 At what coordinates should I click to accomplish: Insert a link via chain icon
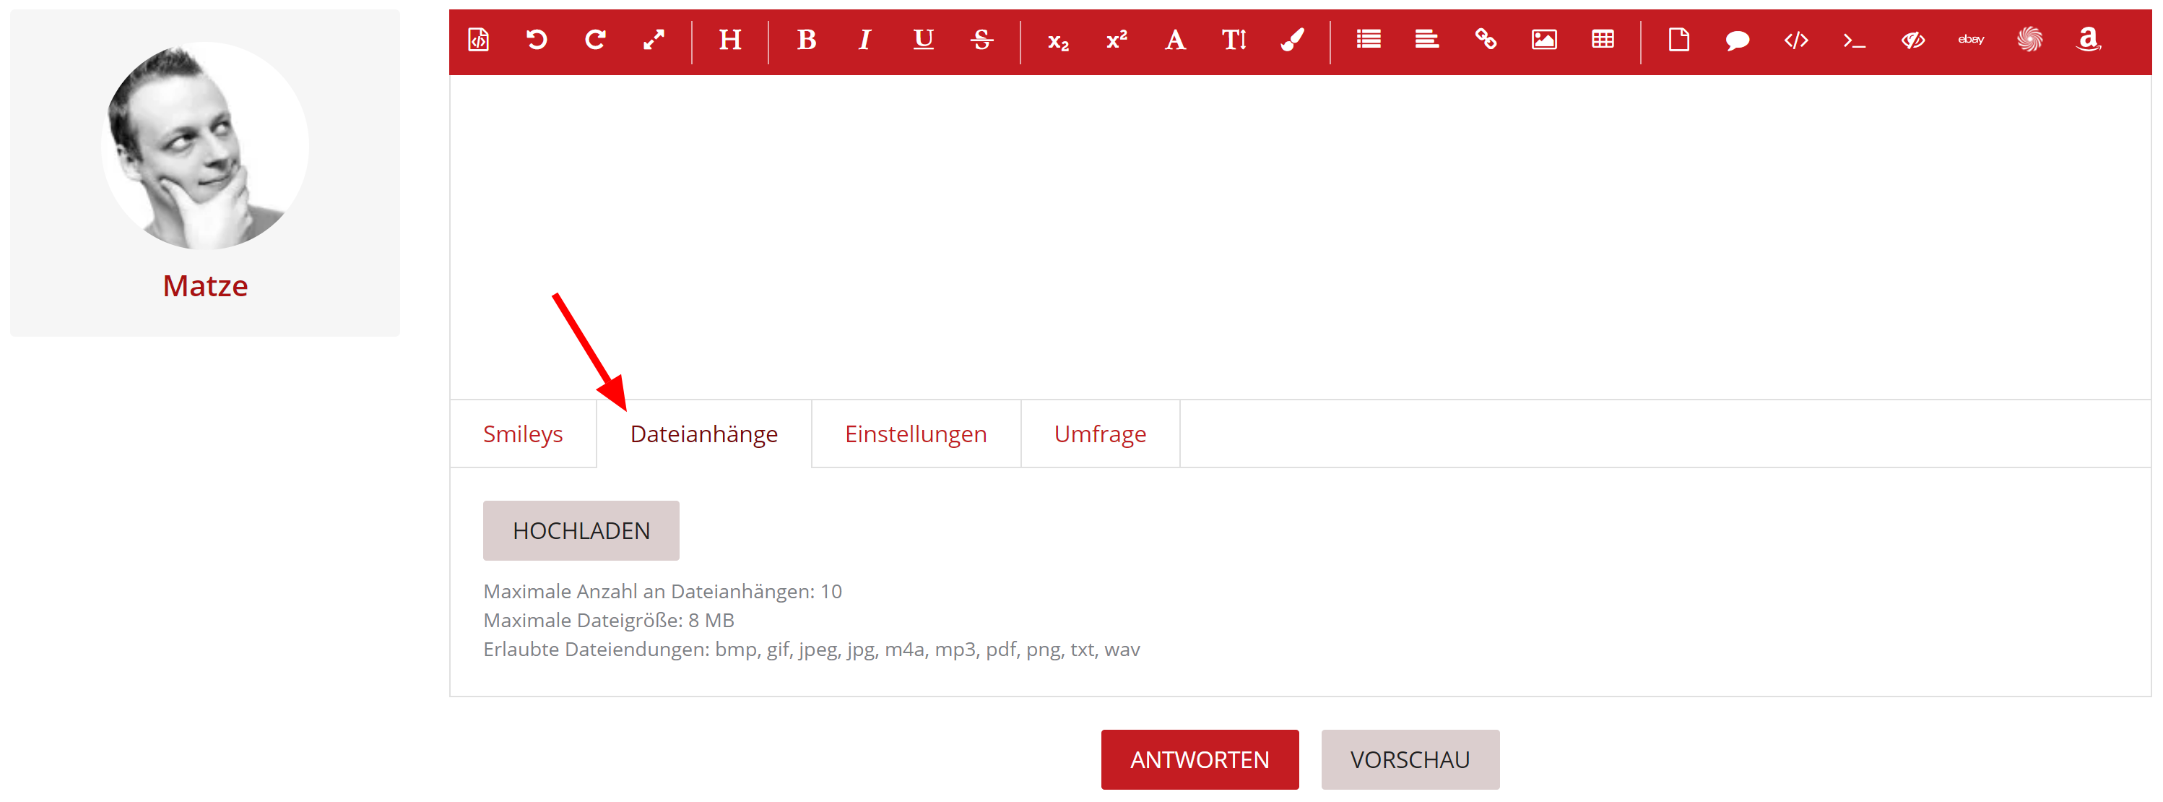click(x=1486, y=40)
